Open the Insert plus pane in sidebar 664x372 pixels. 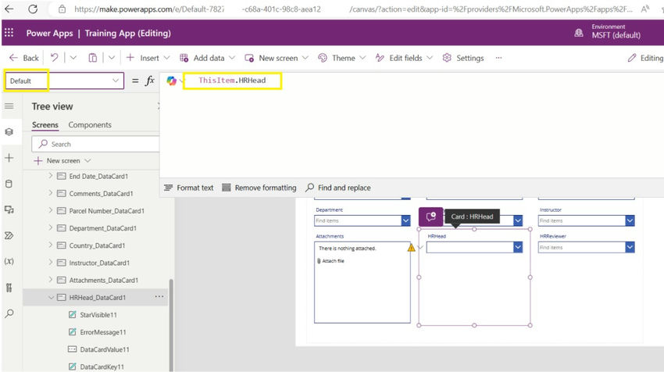[9, 158]
